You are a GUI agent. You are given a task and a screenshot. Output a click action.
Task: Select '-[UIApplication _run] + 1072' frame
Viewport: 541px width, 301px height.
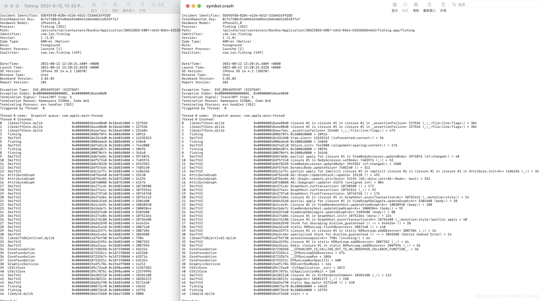[263, 268]
